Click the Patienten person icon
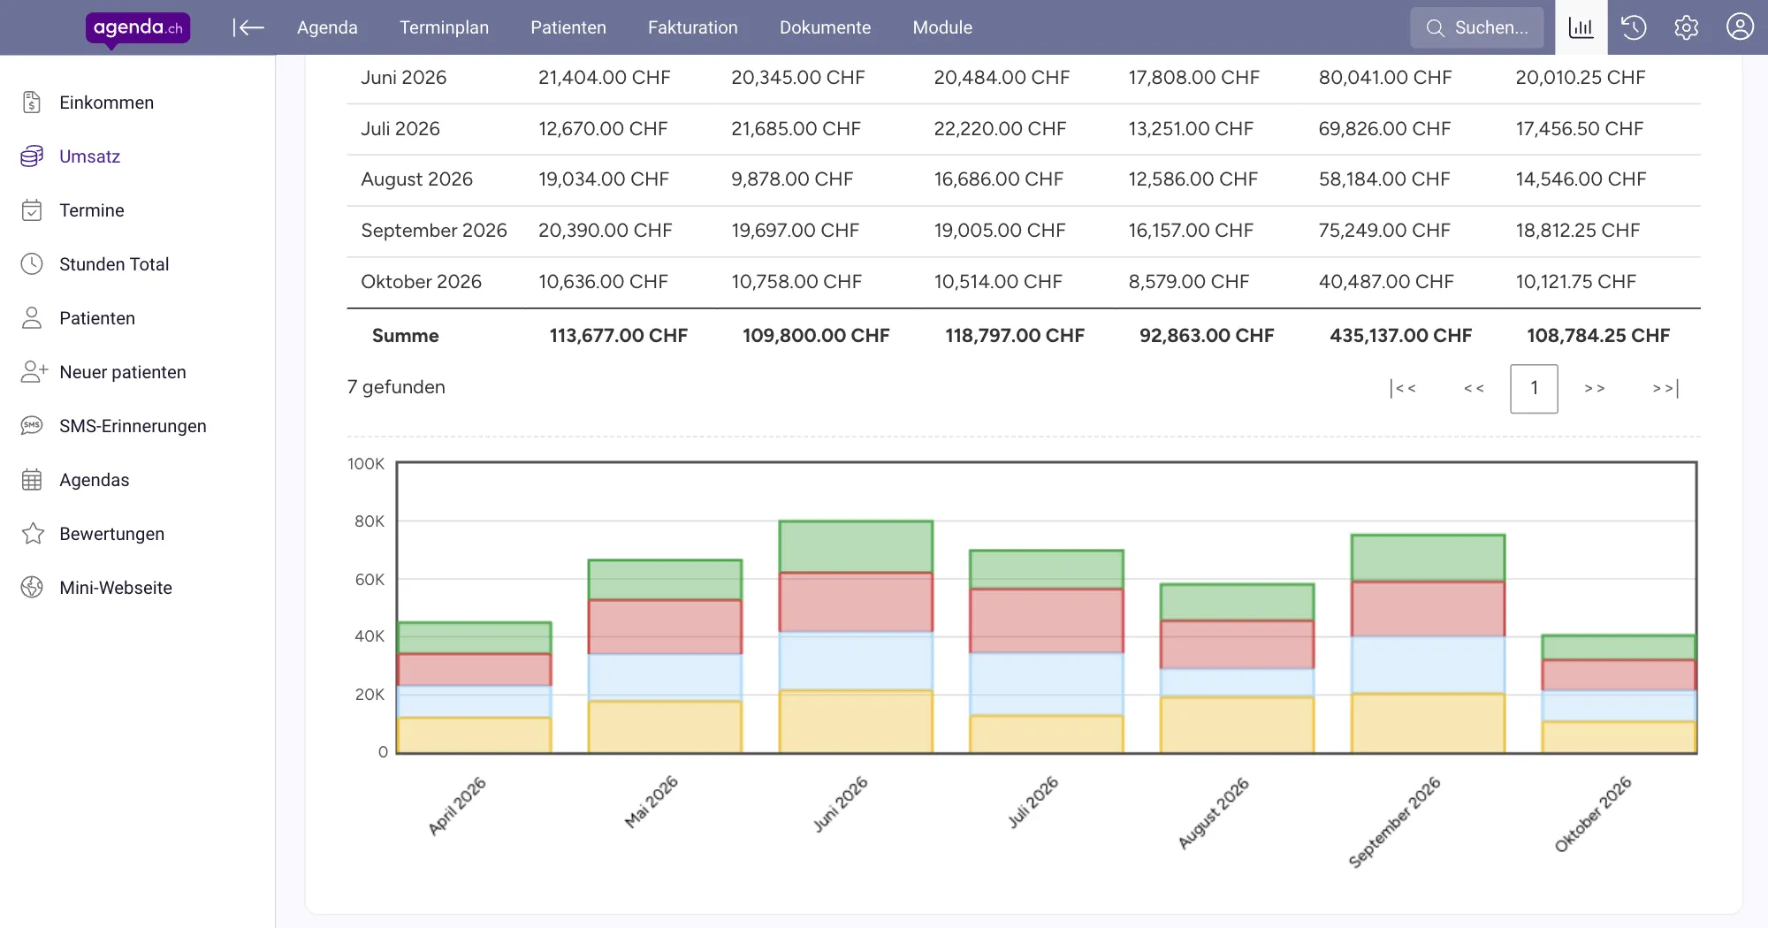Image resolution: width=1768 pixels, height=928 pixels. [x=32, y=318]
